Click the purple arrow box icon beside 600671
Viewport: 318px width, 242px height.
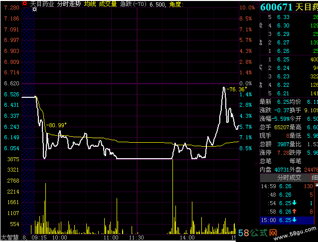pyautogui.click(x=257, y=4)
